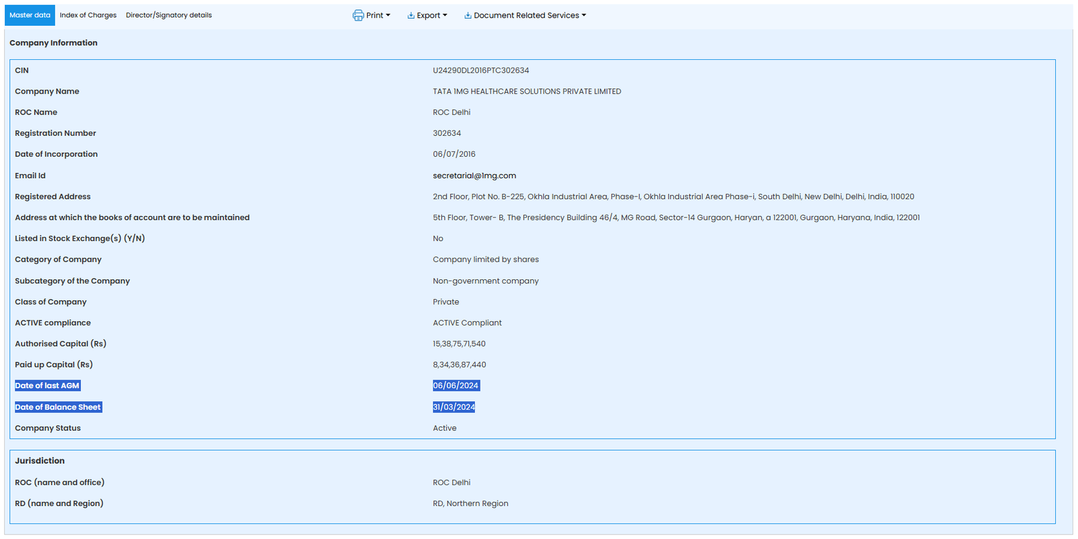Click books of account address 5th Floor
The height and width of the screenshot is (539, 1078).
click(676, 217)
